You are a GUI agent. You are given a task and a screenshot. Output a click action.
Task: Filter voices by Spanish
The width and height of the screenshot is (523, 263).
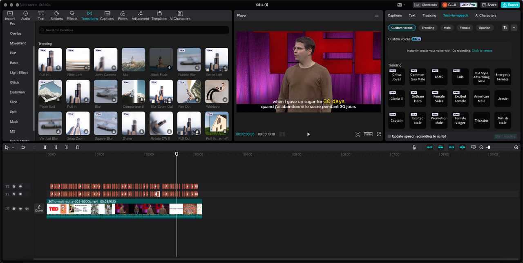click(x=485, y=28)
